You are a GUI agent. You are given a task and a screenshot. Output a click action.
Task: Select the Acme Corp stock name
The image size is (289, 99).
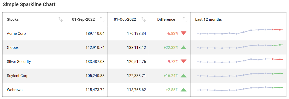coord(16,34)
